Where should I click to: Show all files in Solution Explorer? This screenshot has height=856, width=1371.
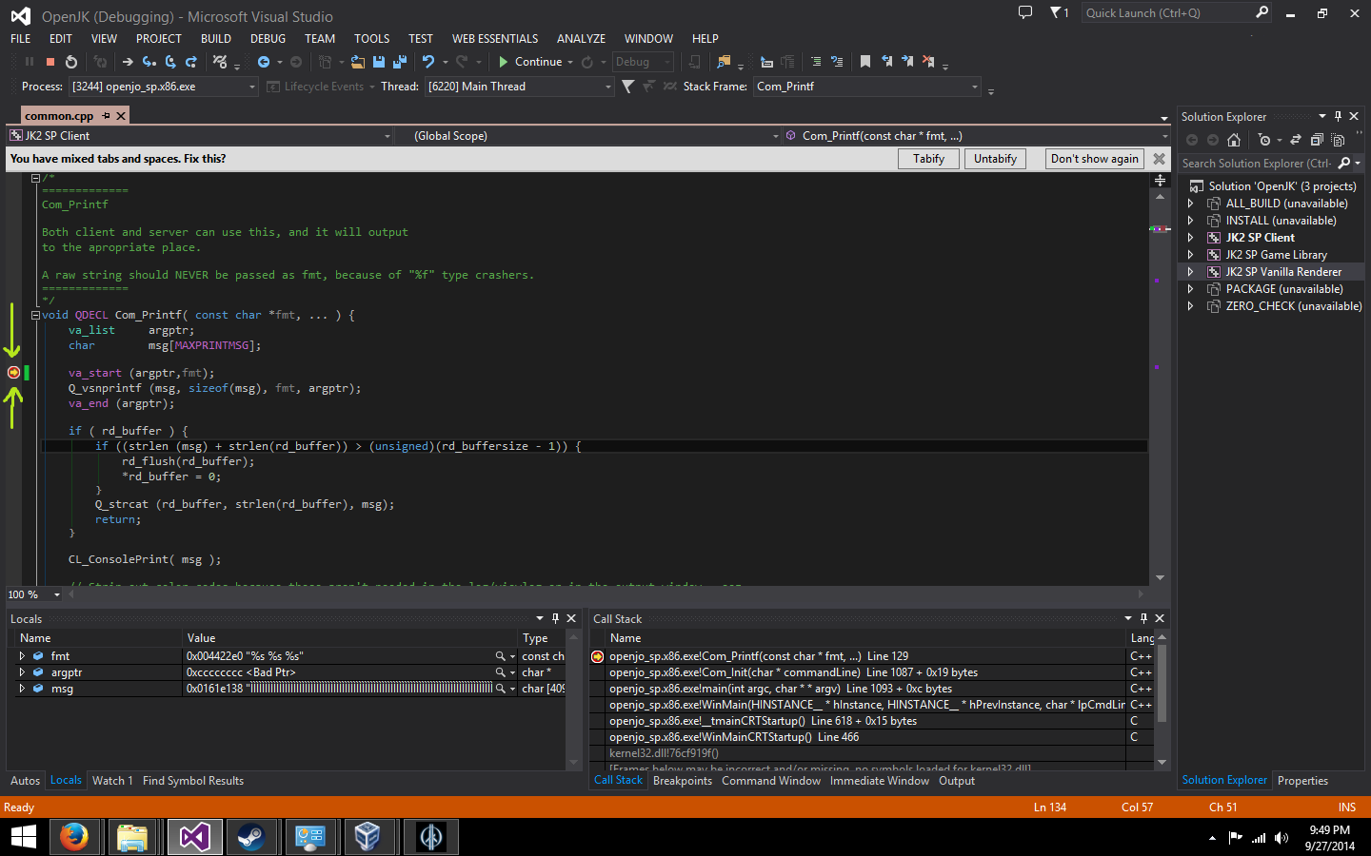click(1338, 140)
